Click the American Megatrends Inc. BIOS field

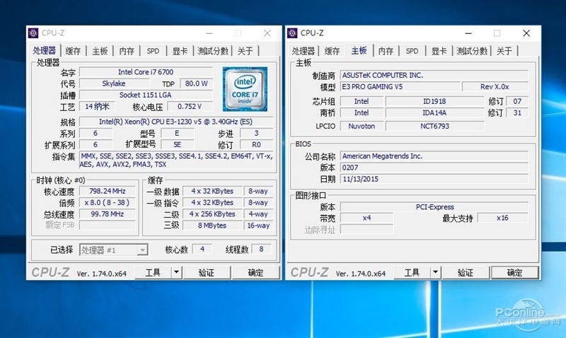[x=434, y=156]
